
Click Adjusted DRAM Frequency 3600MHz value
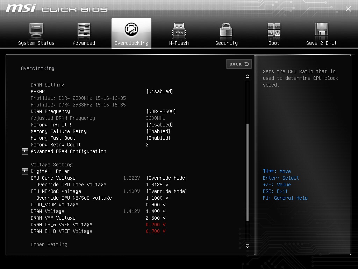pyautogui.click(x=156, y=118)
